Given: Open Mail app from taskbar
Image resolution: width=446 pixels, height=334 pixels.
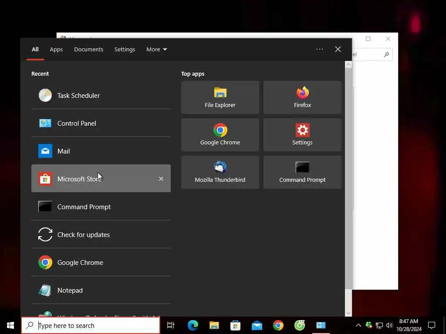Looking at the screenshot, I should coord(257,325).
